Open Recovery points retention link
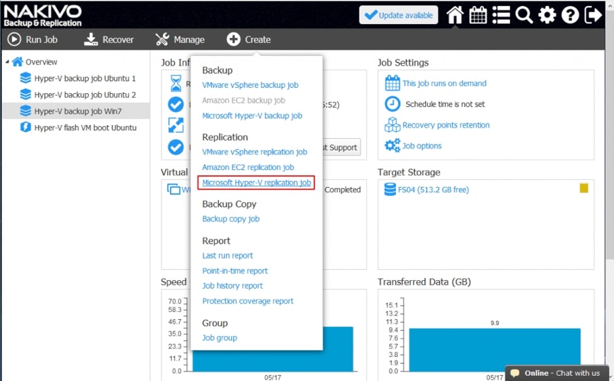This screenshot has width=614, height=381. tap(445, 125)
